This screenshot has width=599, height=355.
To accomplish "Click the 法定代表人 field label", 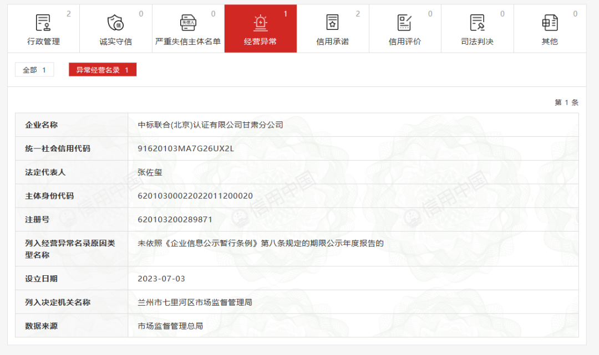I will 45,172.
